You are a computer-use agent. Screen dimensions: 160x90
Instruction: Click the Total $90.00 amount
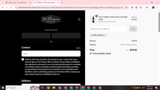133,50
